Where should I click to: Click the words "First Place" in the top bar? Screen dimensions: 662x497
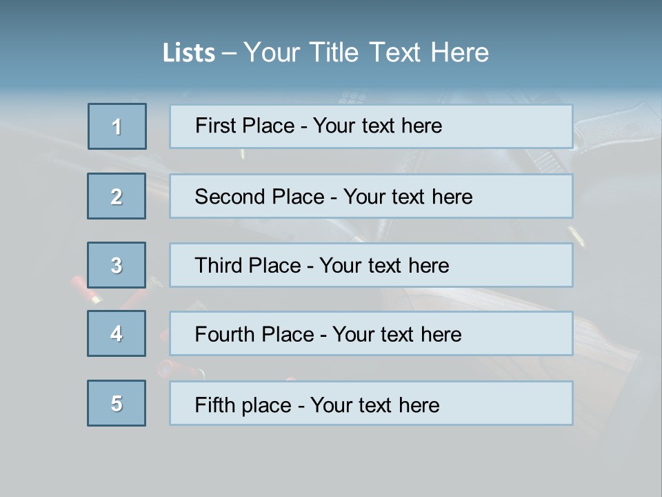(245, 126)
